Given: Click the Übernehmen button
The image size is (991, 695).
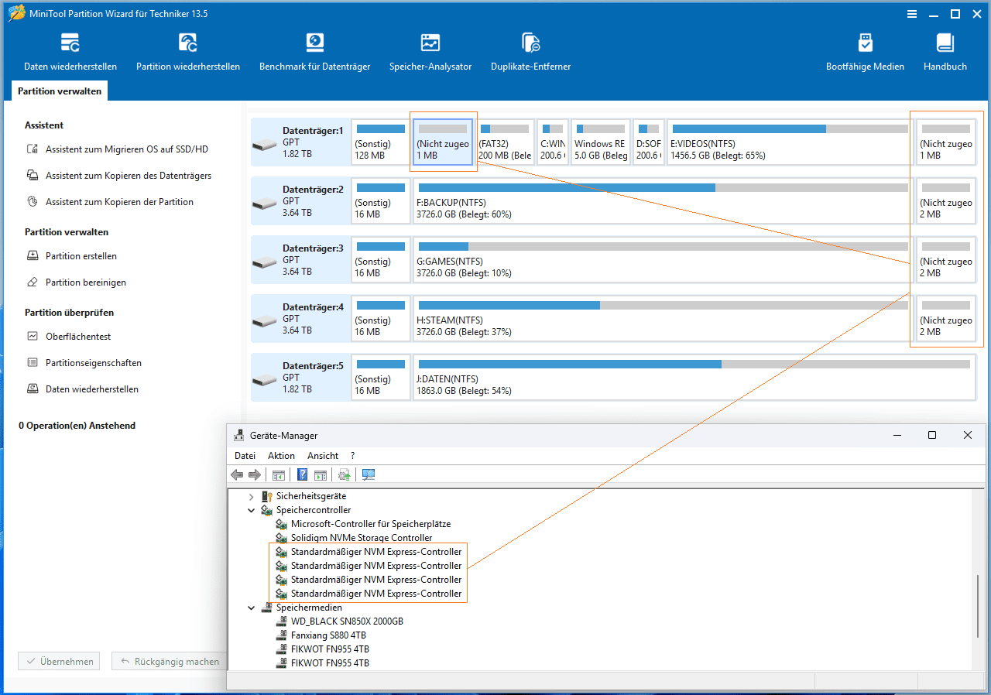Looking at the screenshot, I should click(x=60, y=662).
